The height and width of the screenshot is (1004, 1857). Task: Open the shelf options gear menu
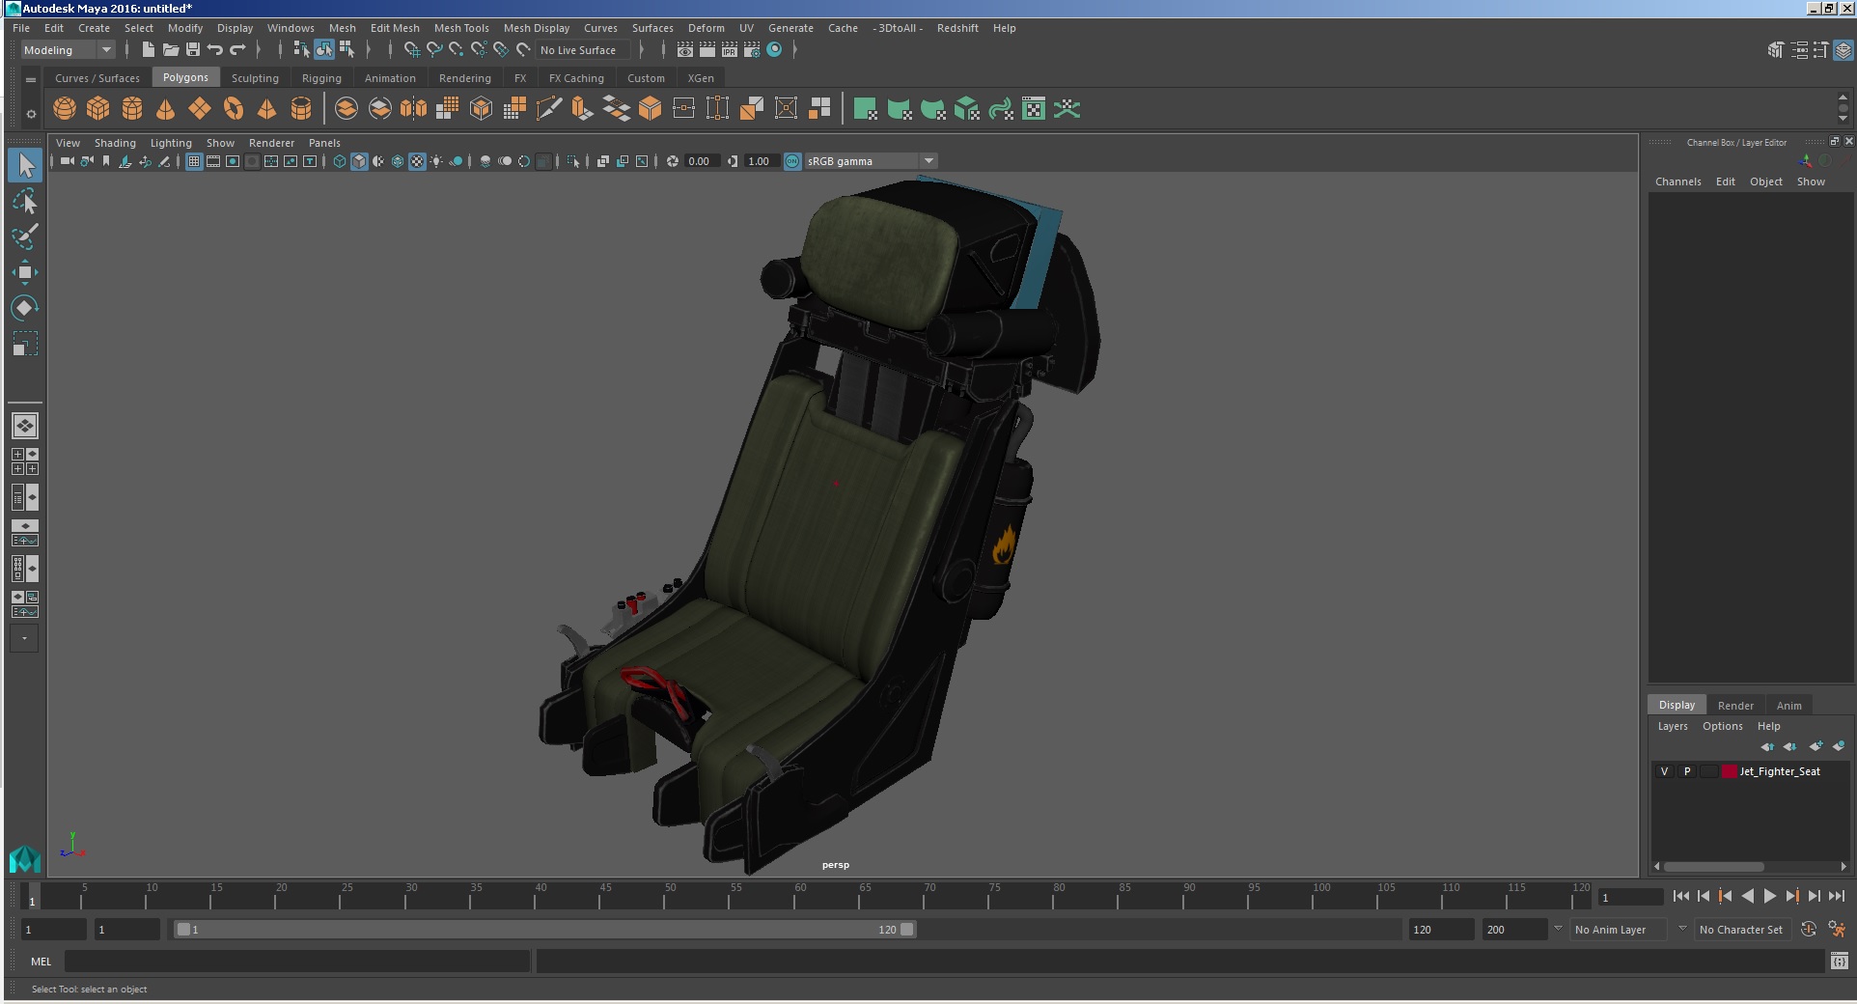click(31, 114)
